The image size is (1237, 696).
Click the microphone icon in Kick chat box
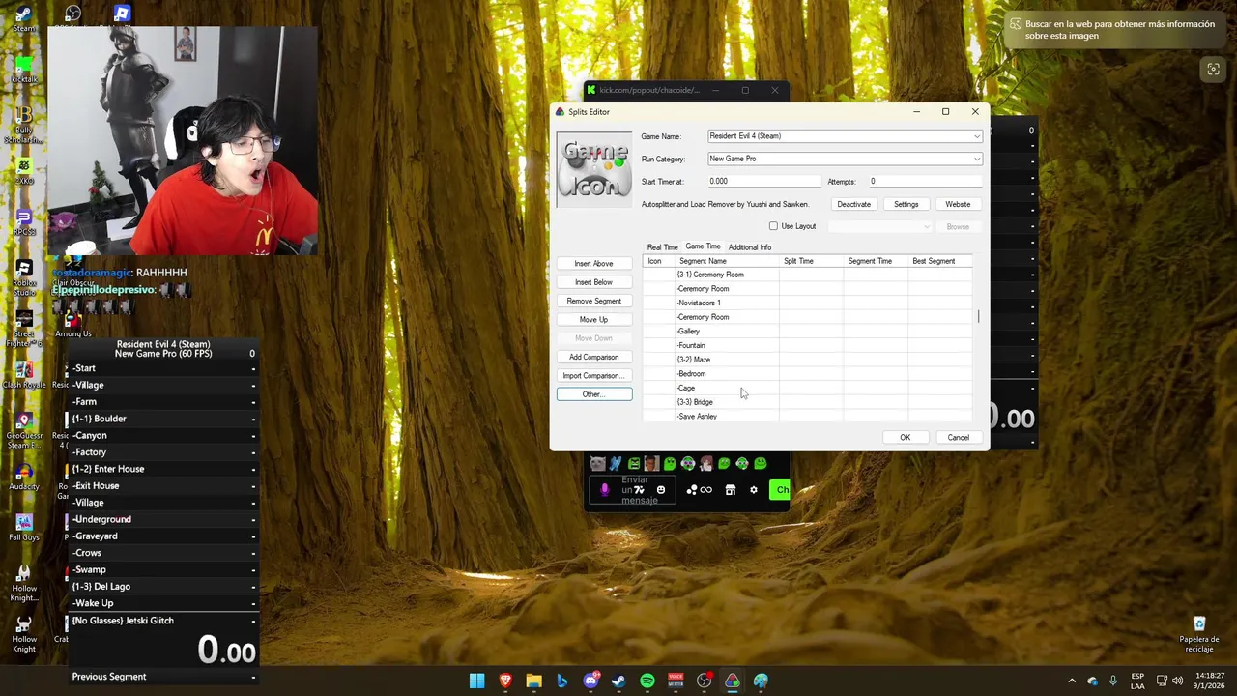pos(605,490)
